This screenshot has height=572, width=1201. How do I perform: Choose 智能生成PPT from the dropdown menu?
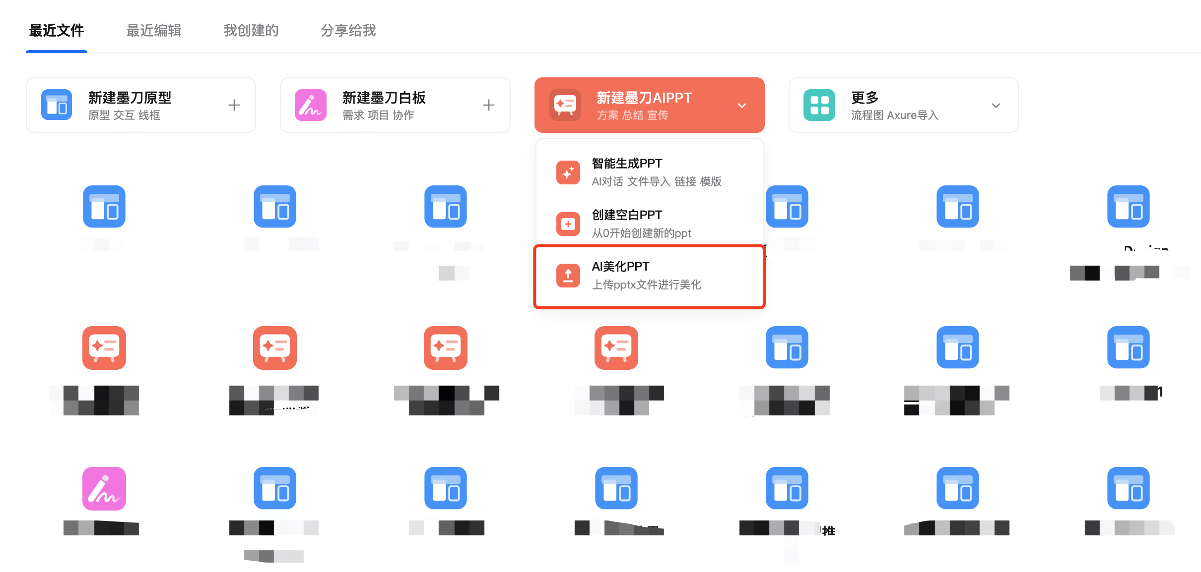(x=649, y=172)
